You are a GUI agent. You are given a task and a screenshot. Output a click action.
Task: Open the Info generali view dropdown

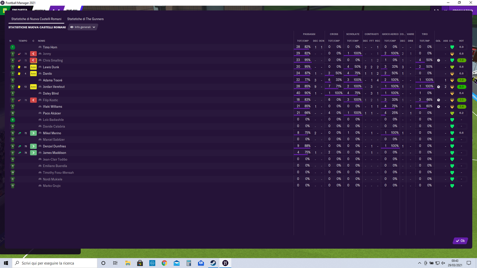pyautogui.click(x=83, y=27)
